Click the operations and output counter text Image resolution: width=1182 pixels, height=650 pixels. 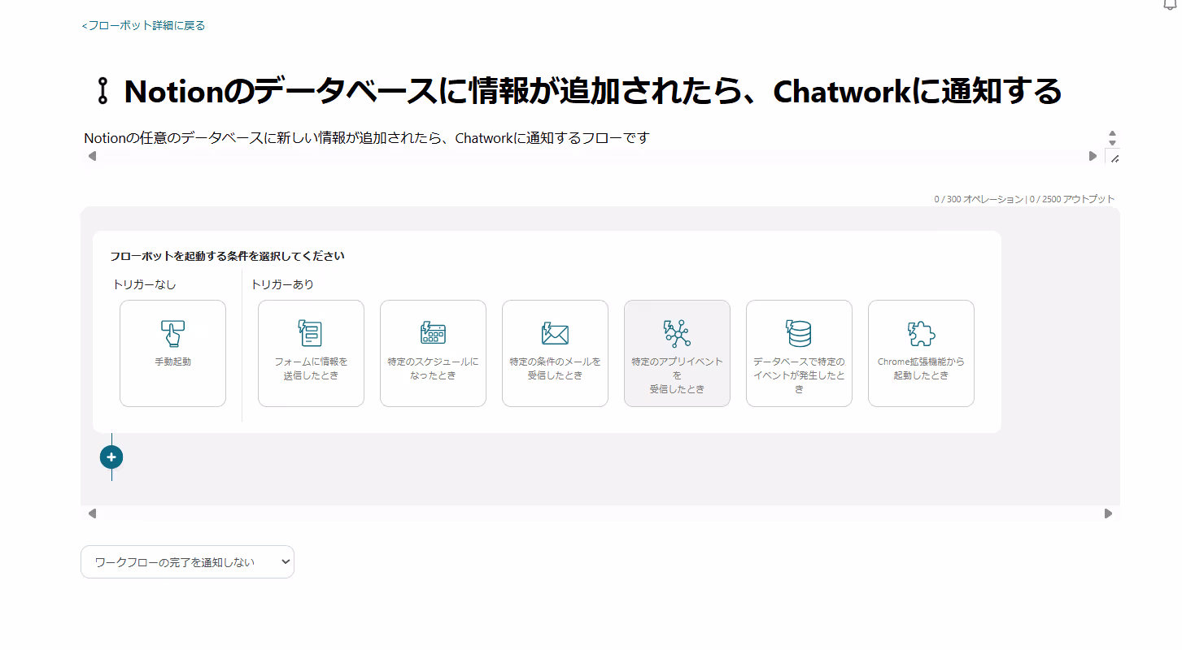[1024, 199]
